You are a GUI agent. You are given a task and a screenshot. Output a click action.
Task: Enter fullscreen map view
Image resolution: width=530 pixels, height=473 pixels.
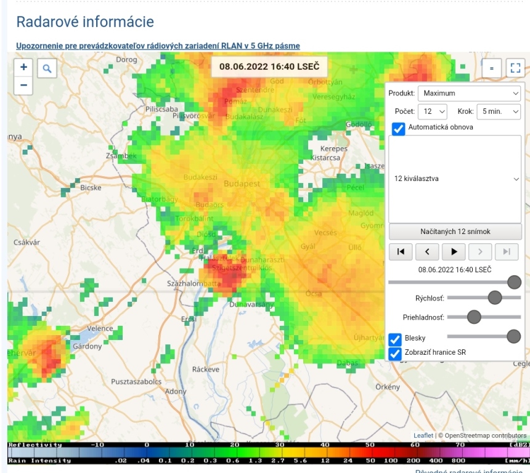click(515, 68)
